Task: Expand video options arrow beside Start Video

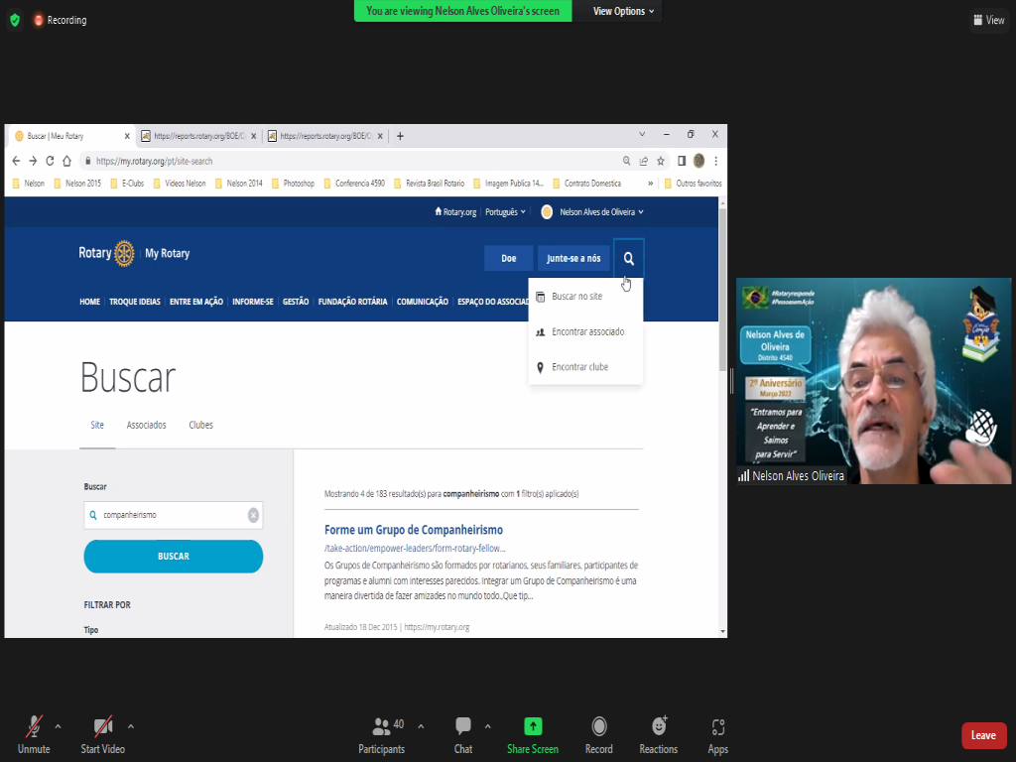Action: pos(131,725)
